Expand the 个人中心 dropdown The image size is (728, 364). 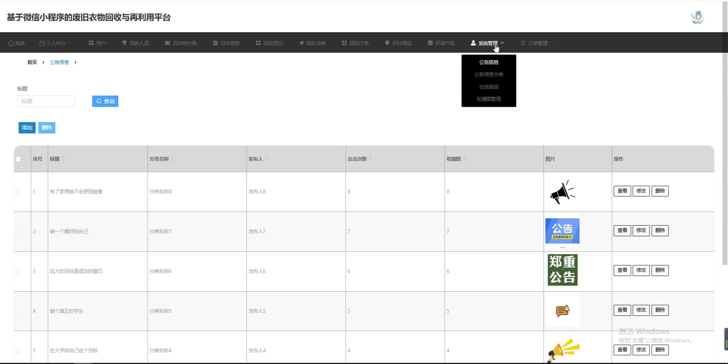[56, 43]
